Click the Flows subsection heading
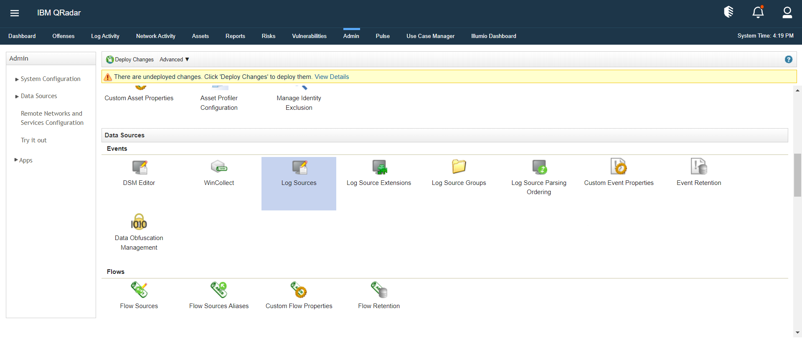Screen dimensions: 802x339 pyautogui.click(x=116, y=272)
